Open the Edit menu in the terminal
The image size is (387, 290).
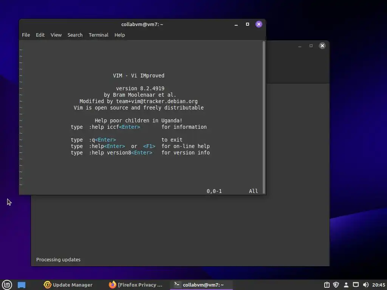click(x=40, y=35)
